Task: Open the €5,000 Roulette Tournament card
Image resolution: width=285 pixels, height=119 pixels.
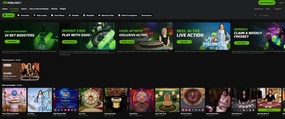Action: click(21, 72)
